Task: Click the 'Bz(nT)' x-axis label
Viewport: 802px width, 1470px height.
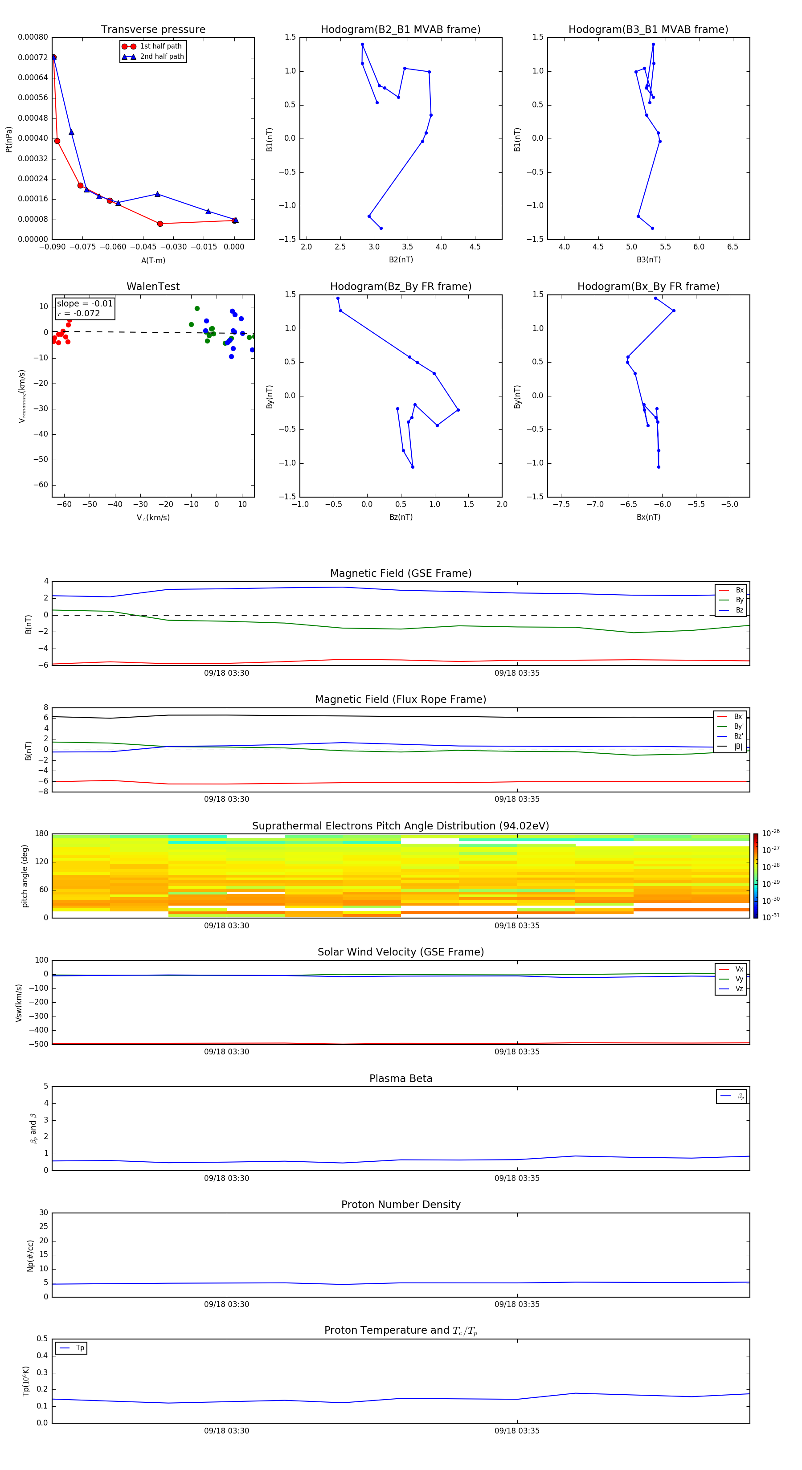Action: pyautogui.click(x=401, y=518)
